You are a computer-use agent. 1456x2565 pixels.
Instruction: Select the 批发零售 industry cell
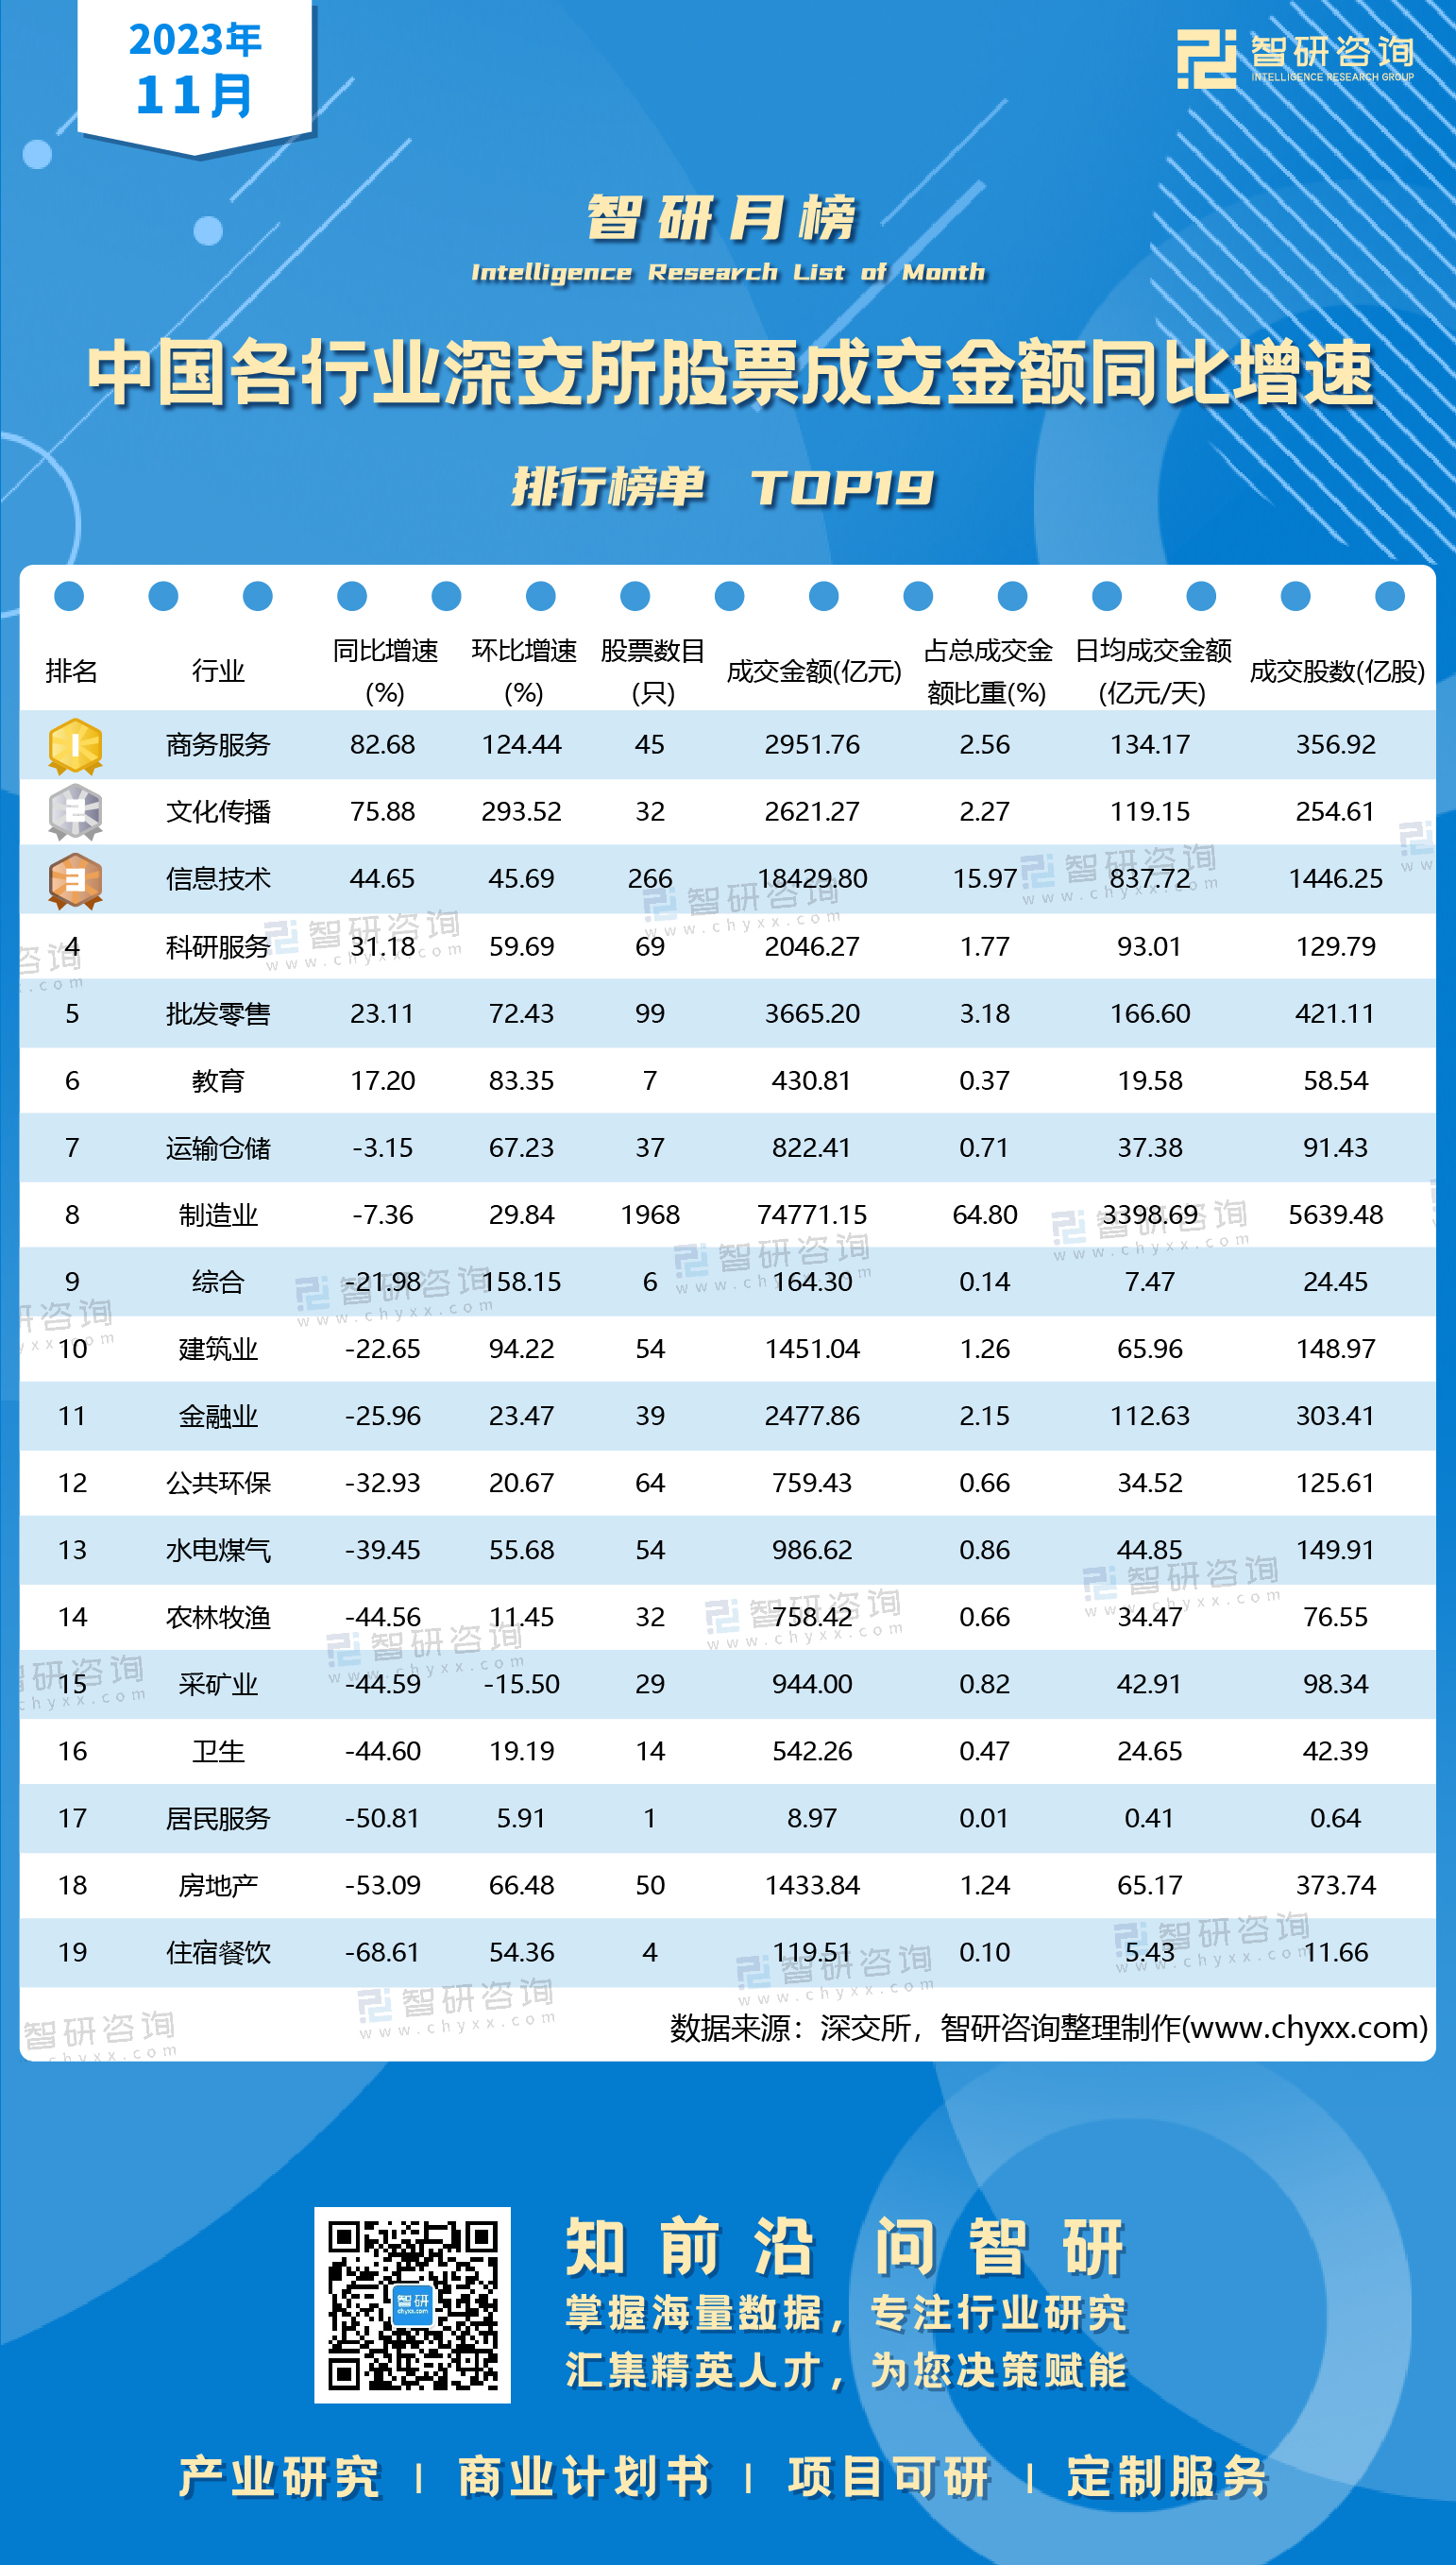(x=218, y=1014)
